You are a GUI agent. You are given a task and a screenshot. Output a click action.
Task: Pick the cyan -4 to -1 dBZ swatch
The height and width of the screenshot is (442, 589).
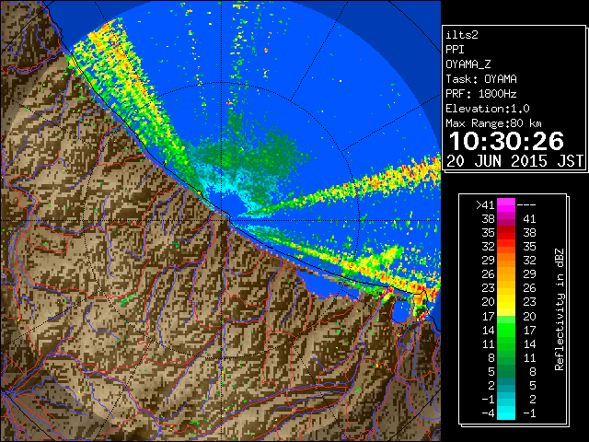pyautogui.click(x=506, y=413)
